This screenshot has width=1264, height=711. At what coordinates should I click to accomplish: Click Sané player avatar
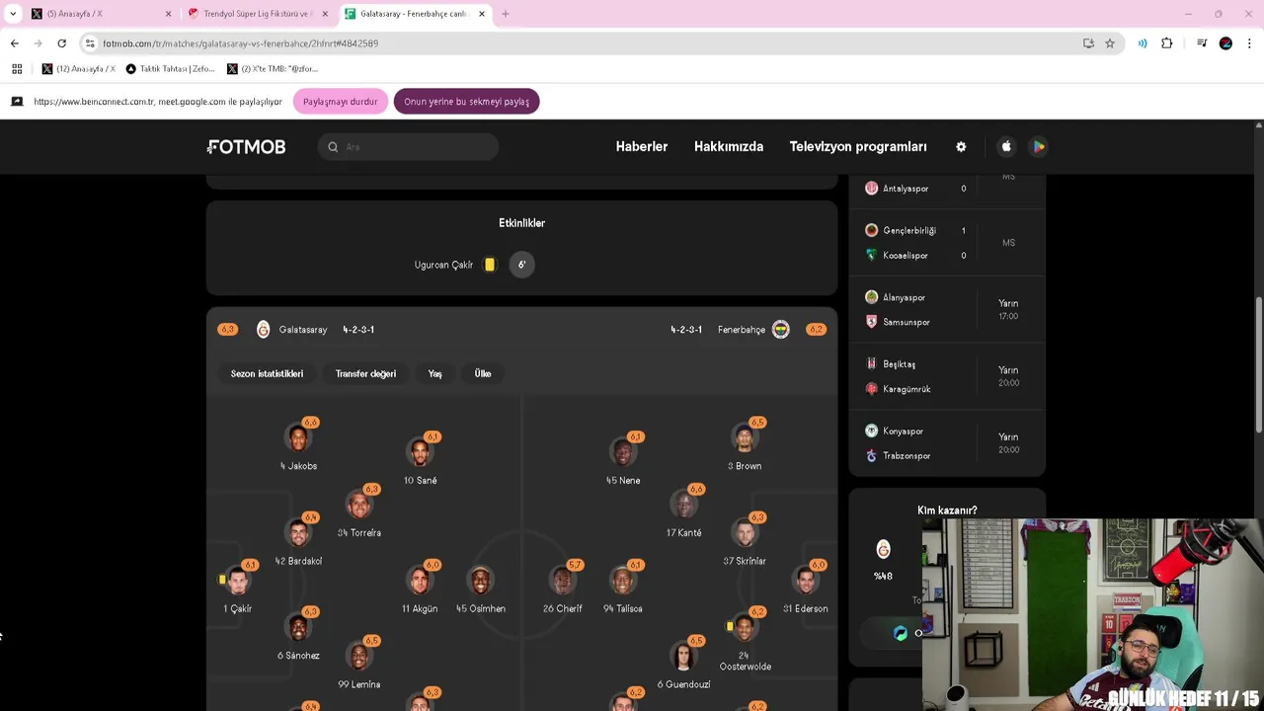coord(420,452)
